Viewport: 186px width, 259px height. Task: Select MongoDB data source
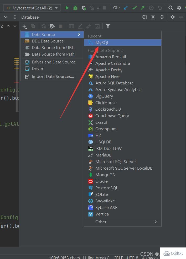click(x=123, y=175)
